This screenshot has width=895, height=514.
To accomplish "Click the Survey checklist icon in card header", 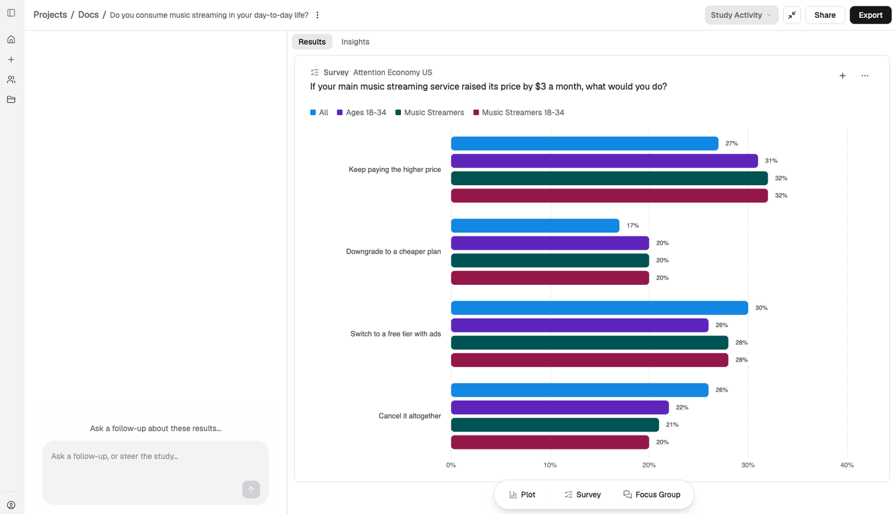I will [315, 73].
